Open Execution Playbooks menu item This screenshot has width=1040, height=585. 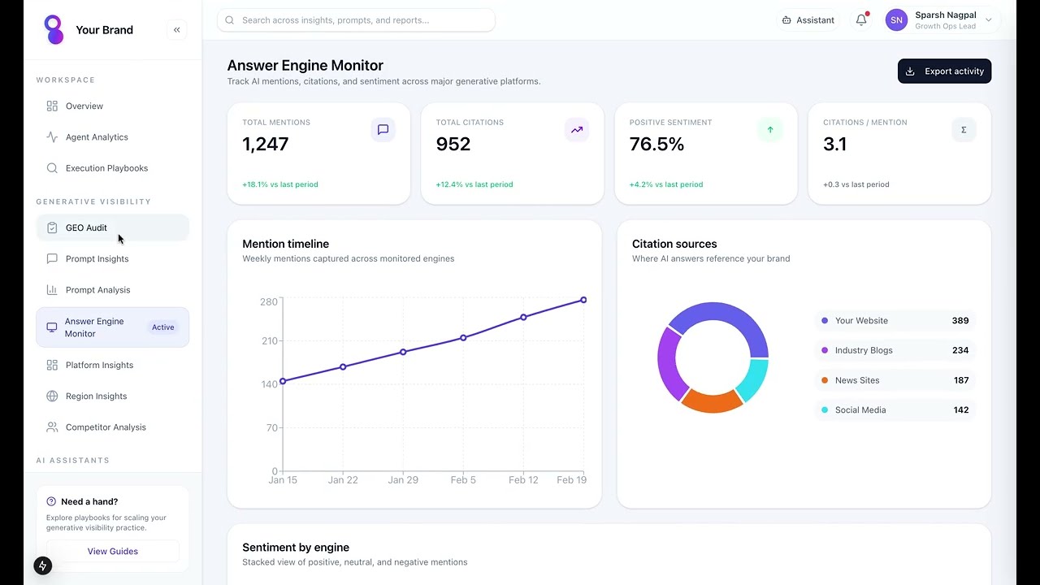click(112, 168)
